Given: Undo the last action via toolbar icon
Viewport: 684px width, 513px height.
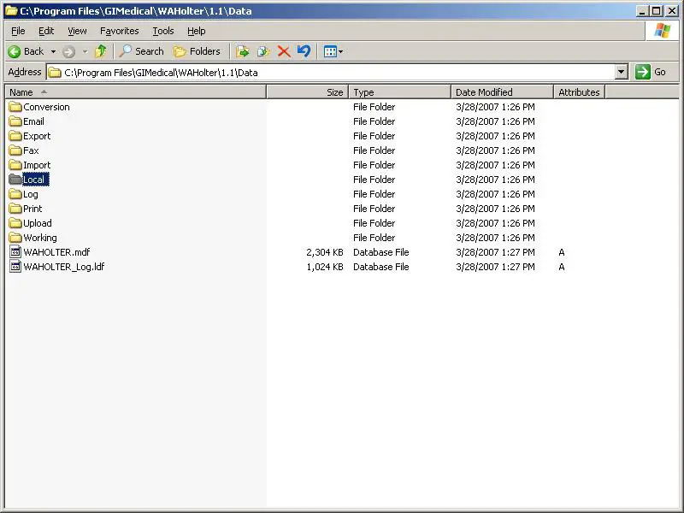Looking at the screenshot, I should [x=304, y=51].
